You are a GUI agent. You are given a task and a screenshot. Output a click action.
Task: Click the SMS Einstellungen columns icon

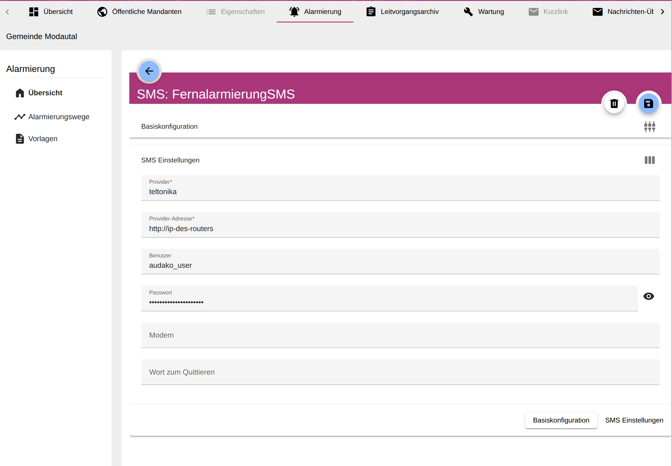[x=650, y=160]
